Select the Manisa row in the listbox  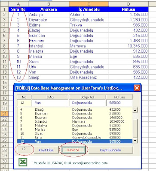point(75,130)
